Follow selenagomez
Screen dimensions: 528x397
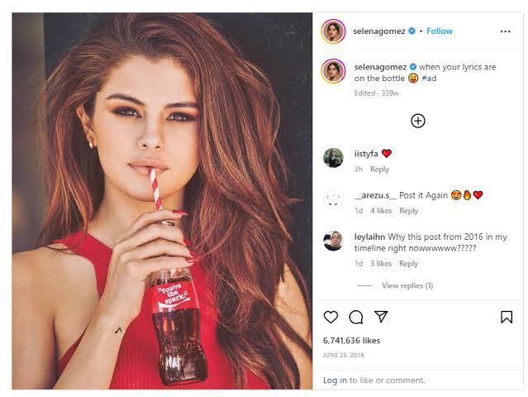pos(440,31)
